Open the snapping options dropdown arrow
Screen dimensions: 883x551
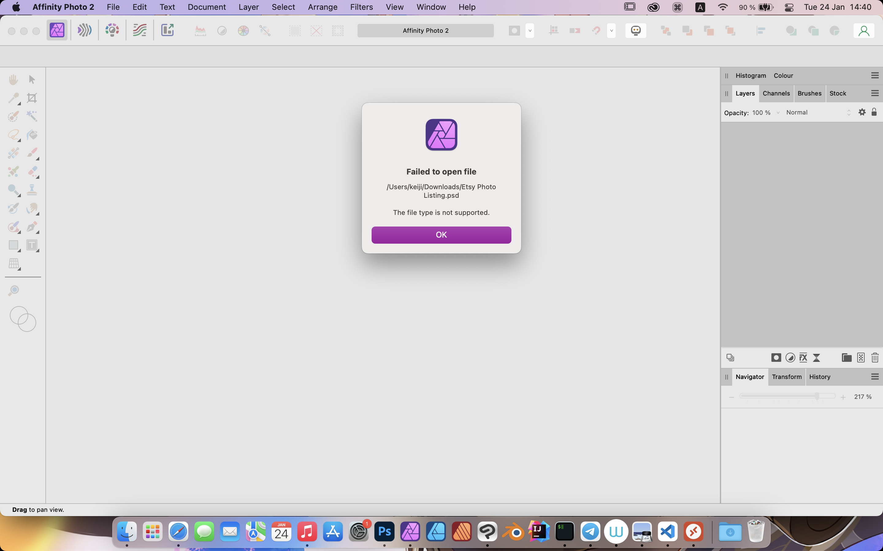coord(611,31)
